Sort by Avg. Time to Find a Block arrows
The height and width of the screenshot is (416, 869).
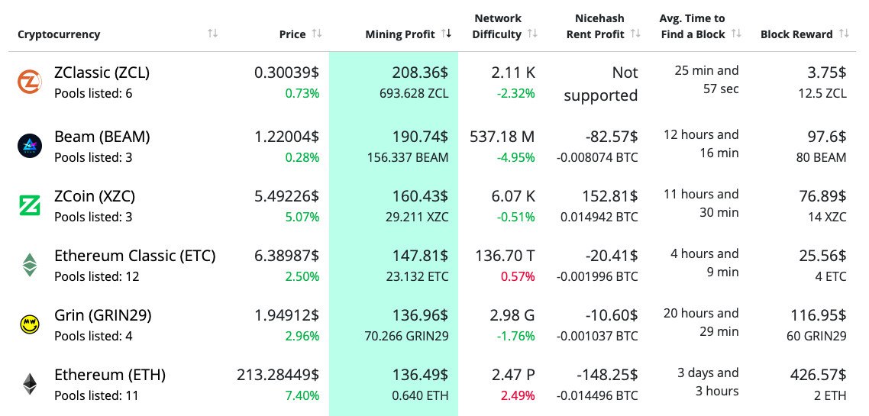click(736, 34)
